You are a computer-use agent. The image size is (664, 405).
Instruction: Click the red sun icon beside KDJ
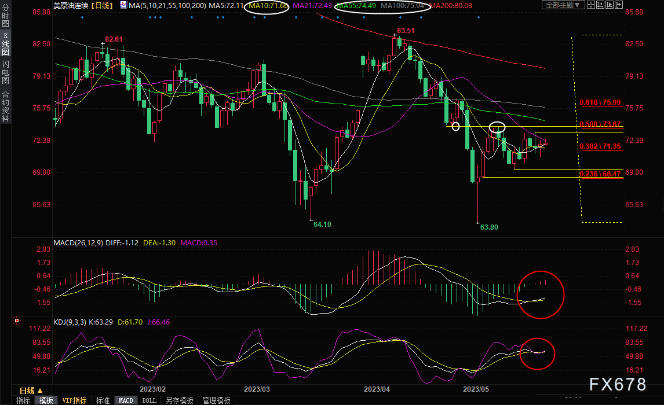(17, 321)
